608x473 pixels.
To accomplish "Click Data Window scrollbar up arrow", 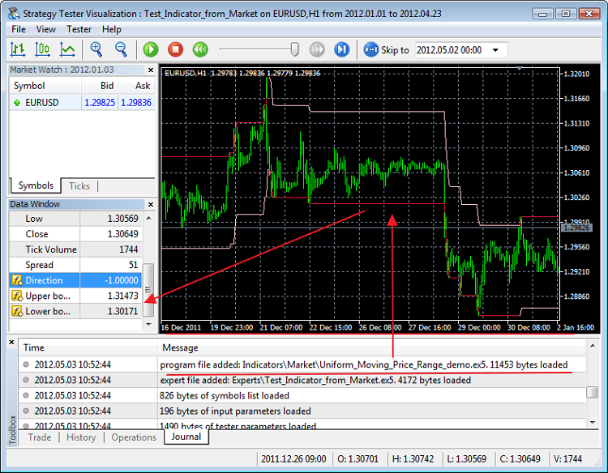I will click(x=148, y=218).
